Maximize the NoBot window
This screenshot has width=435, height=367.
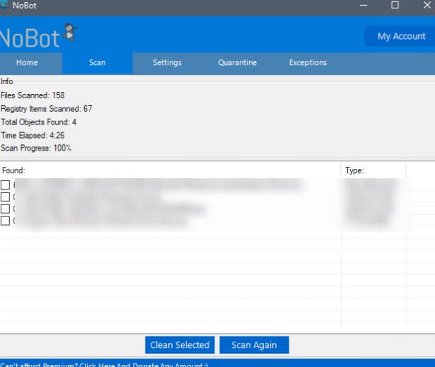click(395, 5)
